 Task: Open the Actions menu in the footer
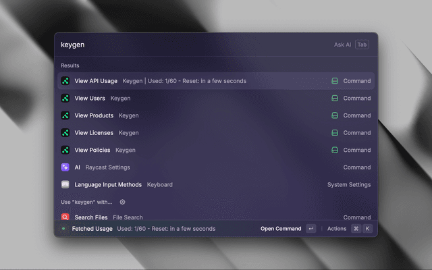(337, 229)
